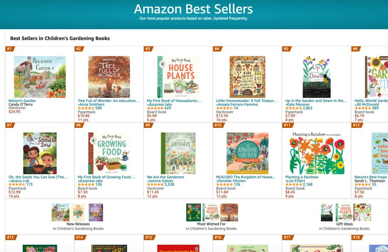388x252 pixels.
Task: Open New Releases in Children's Gardening Books
Action: (x=78, y=224)
